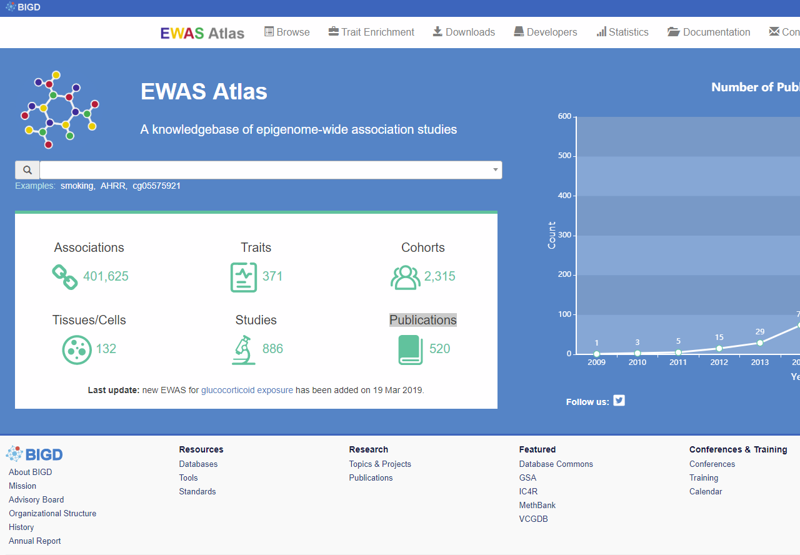Go to Trait Enrichment page

(x=371, y=32)
